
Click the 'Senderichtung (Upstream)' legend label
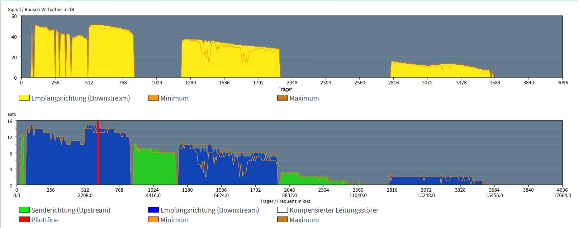coord(71,210)
